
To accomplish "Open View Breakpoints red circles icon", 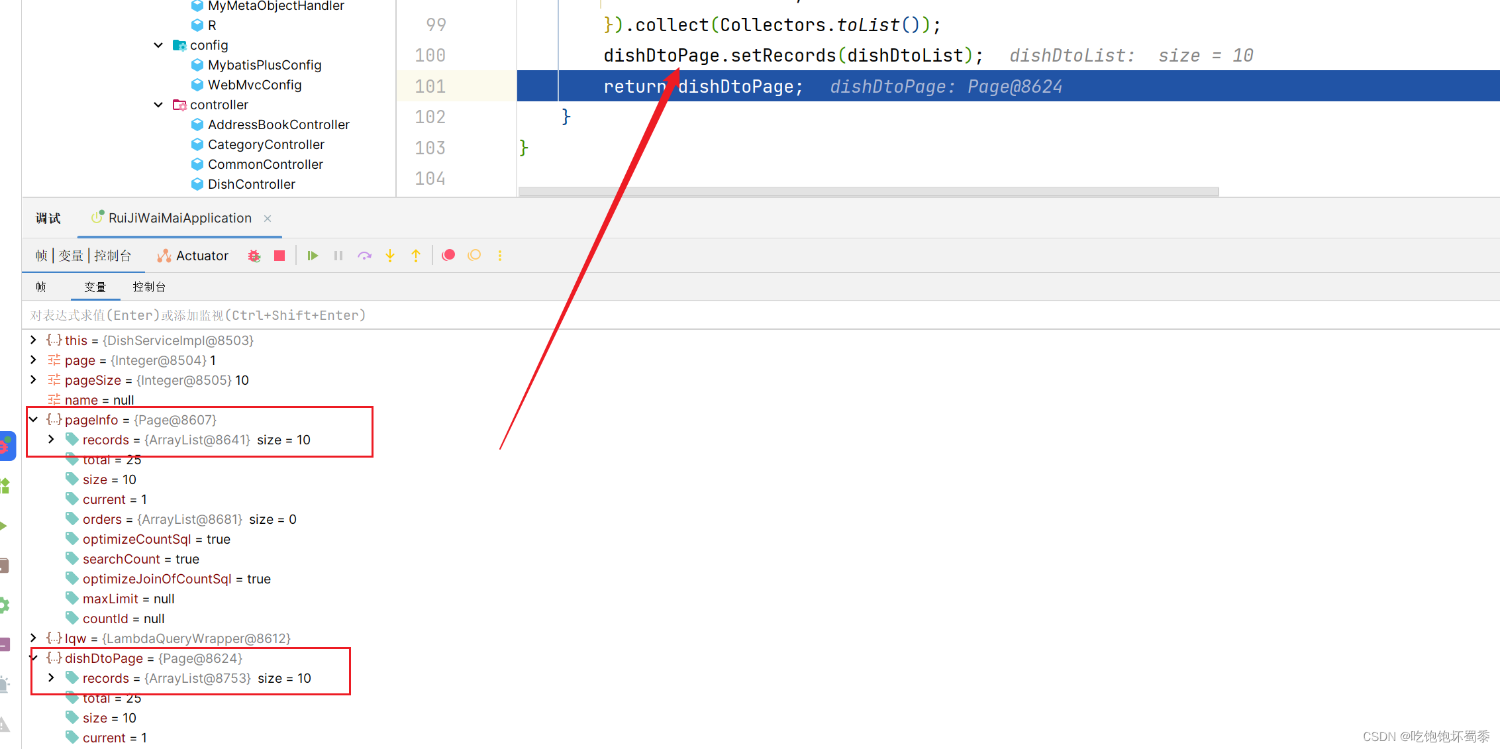I will pyautogui.click(x=448, y=256).
